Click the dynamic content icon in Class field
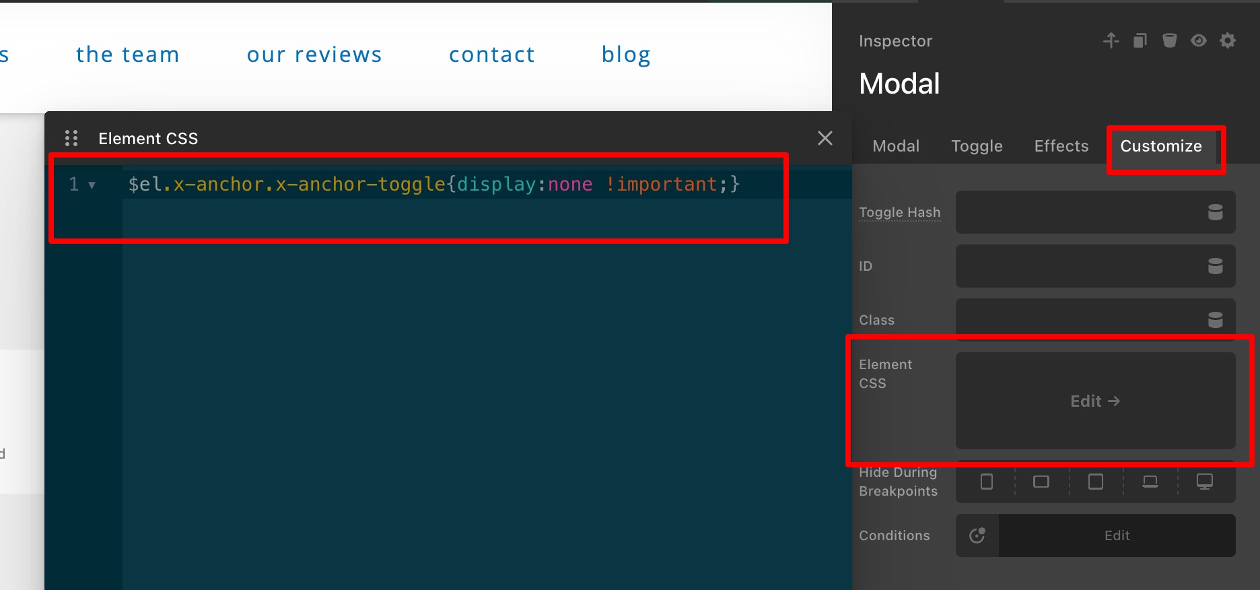 (1215, 320)
